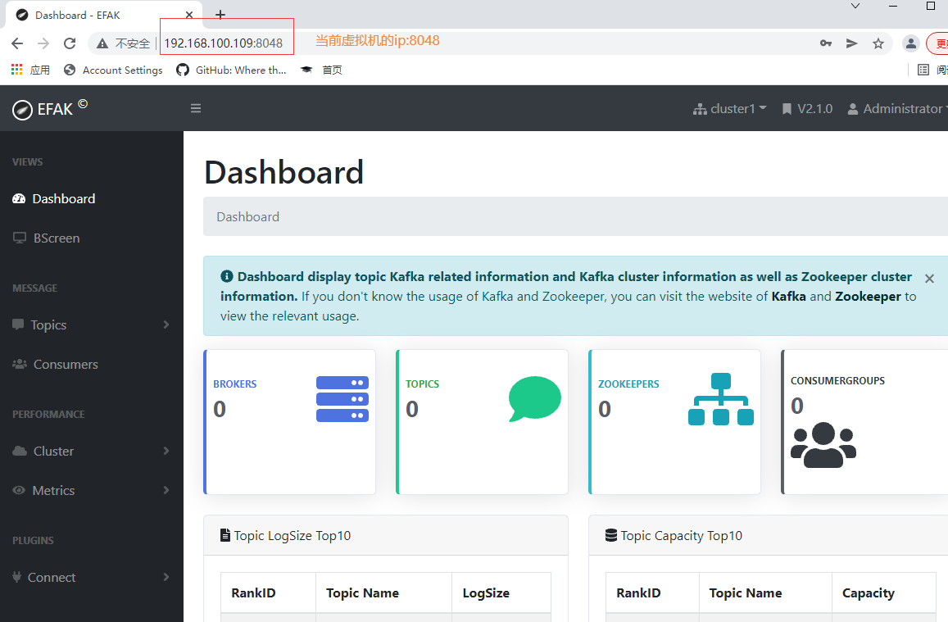948x622 pixels.
Task: Dismiss the dashboard info alert
Action: [929, 279]
